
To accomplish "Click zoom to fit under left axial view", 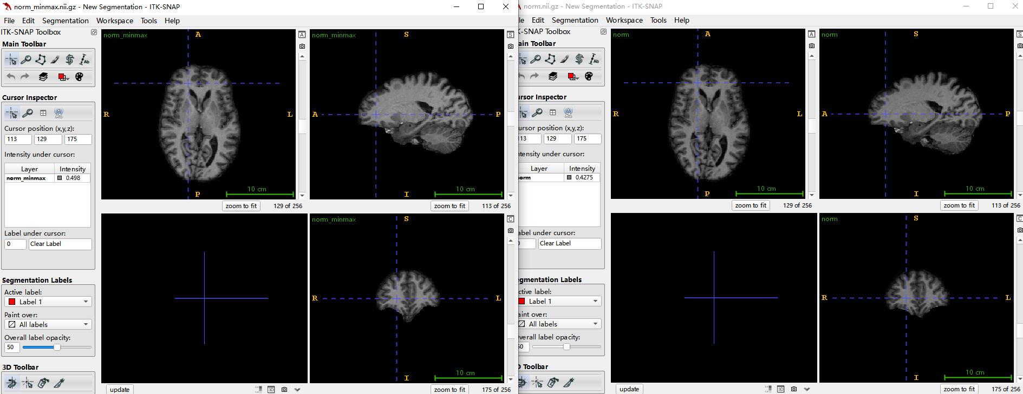I will (241, 206).
